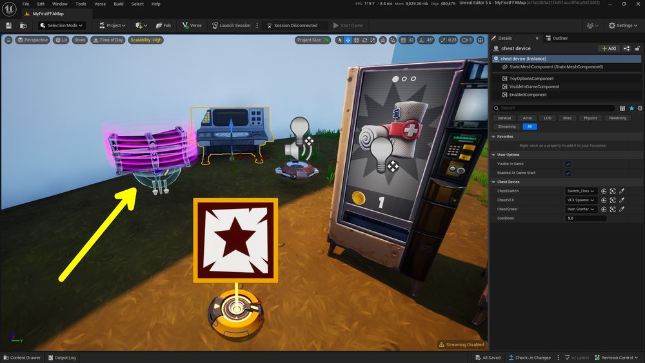
Task: Activate the rotate gizmo tool
Action: tap(364, 40)
